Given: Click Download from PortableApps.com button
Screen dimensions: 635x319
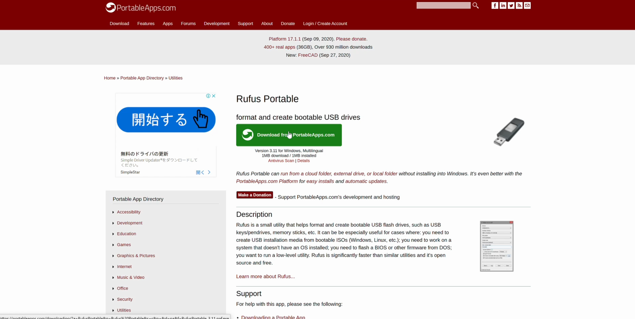Looking at the screenshot, I should coord(289,135).
